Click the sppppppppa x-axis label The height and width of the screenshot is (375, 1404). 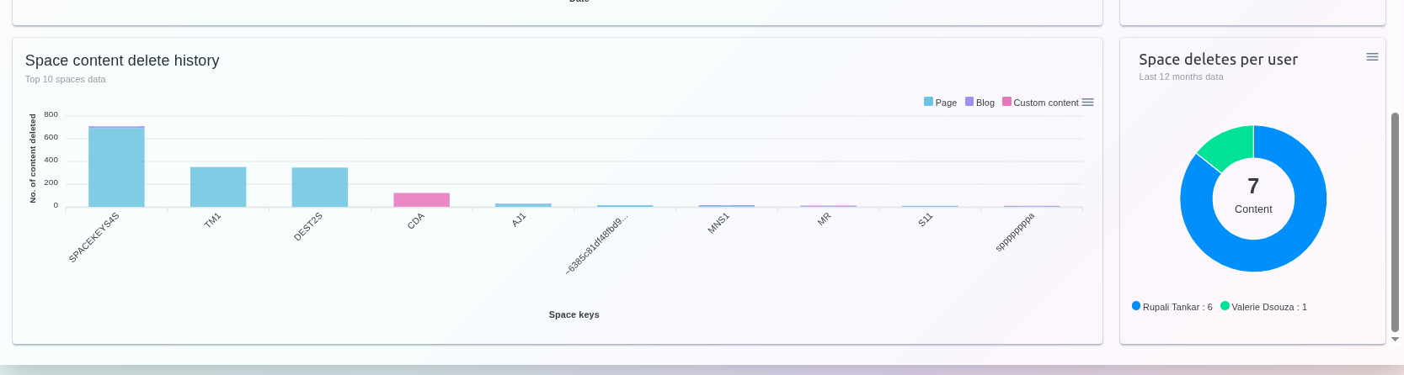[1015, 233]
